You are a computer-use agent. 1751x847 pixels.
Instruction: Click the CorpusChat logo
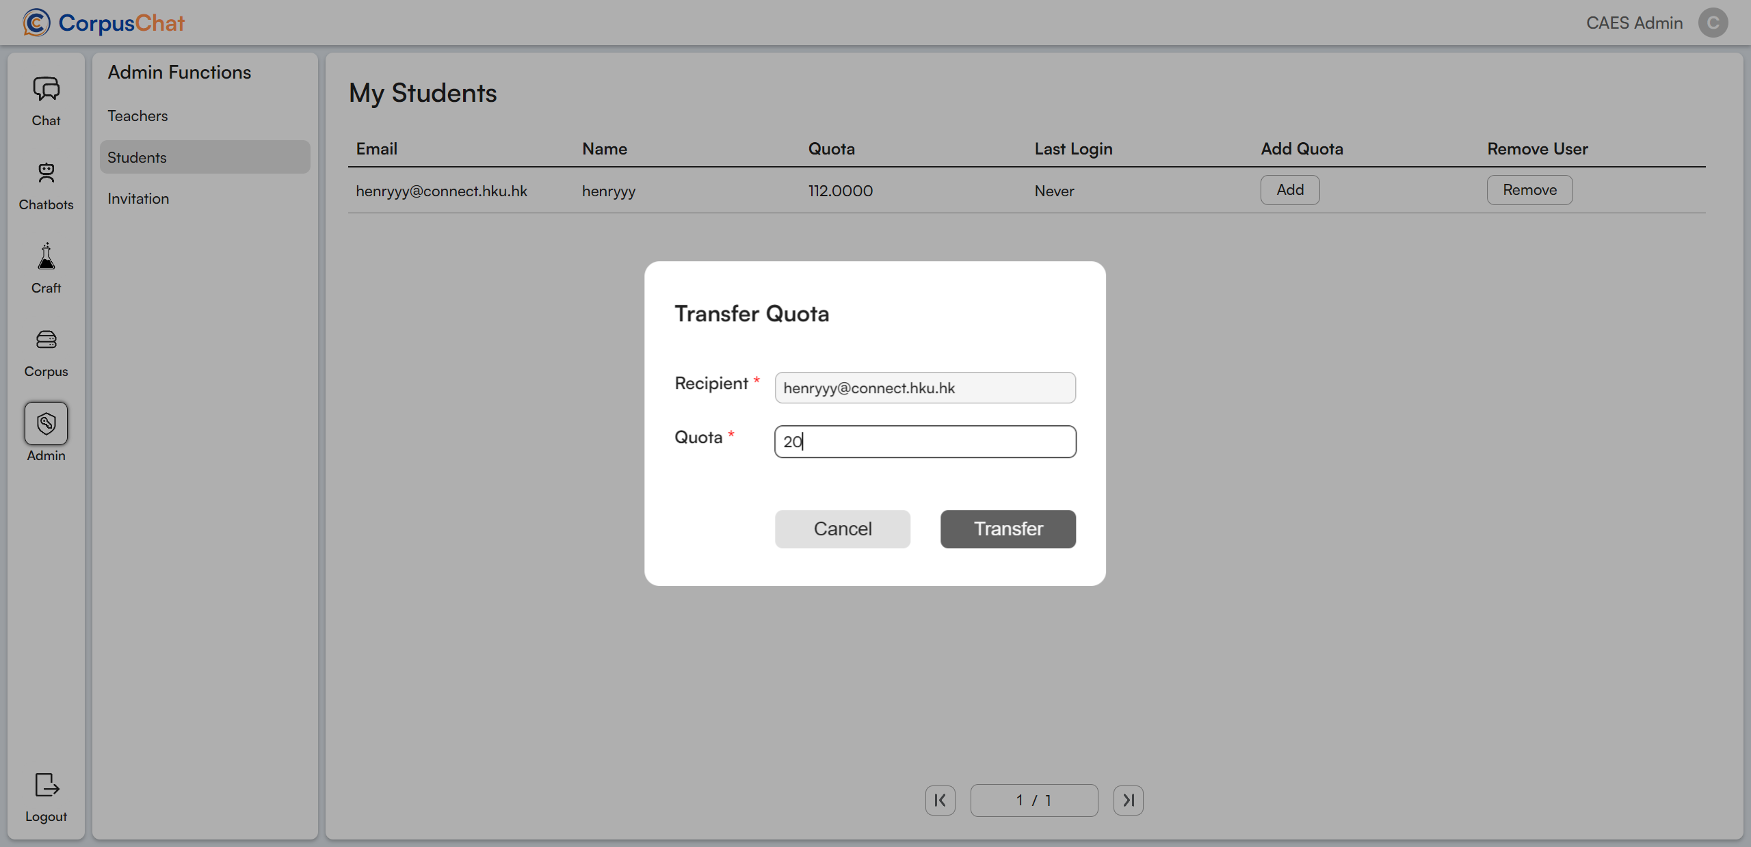click(x=103, y=23)
